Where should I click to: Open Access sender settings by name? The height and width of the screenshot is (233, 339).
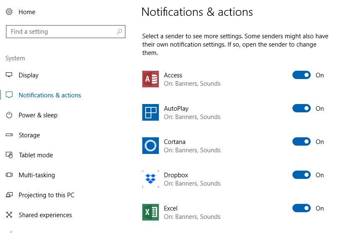click(x=173, y=75)
